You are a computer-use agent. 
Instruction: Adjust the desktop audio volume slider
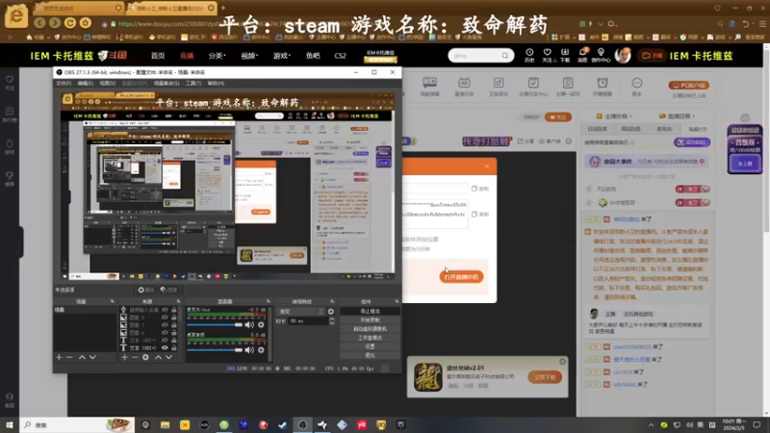tap(215, 350)
